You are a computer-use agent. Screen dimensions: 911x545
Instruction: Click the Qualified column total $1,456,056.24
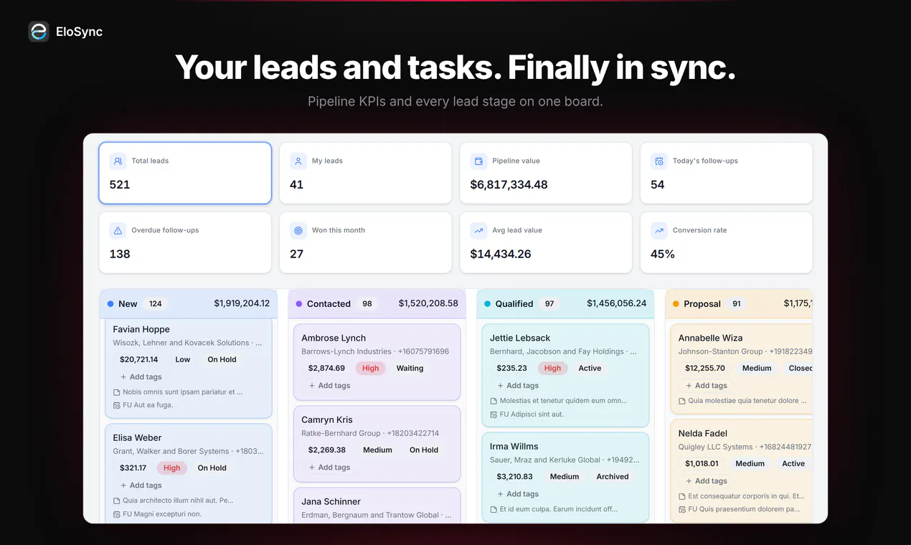coord(617,303)
